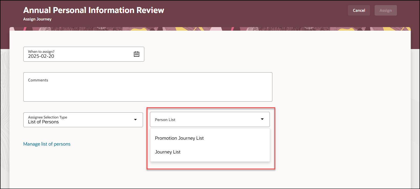Open the calendar date picker icon
This screenshot has height=189, width=420.
[x=137, y=54]
